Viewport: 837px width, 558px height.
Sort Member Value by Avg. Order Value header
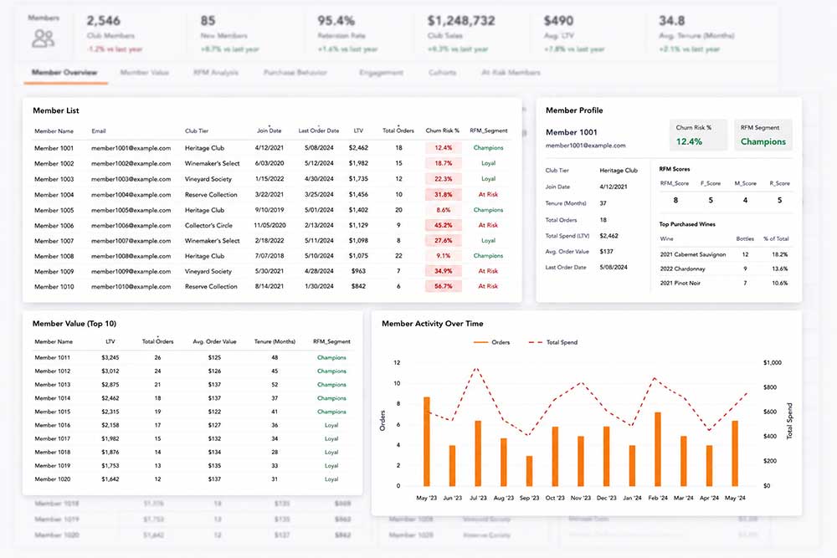(x=214, y=341)
